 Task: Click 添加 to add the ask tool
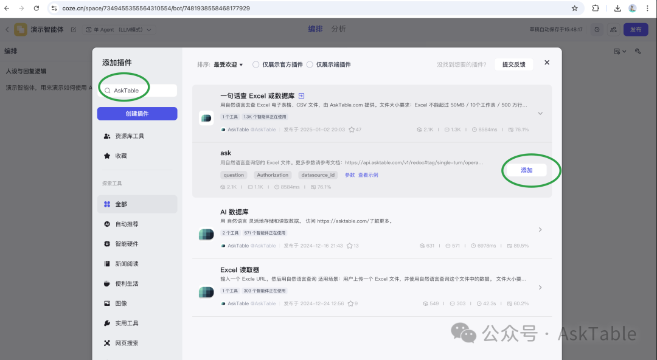click(527, 170)
